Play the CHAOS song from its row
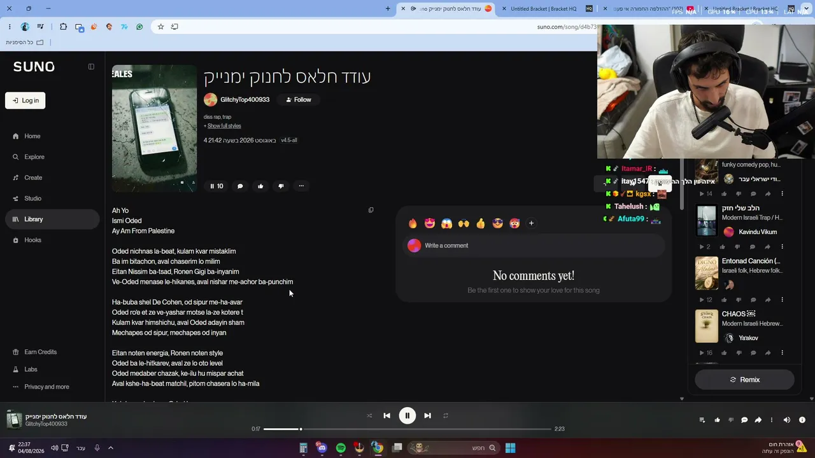Viewport: 815px width, 458px height. pos(701,353)
